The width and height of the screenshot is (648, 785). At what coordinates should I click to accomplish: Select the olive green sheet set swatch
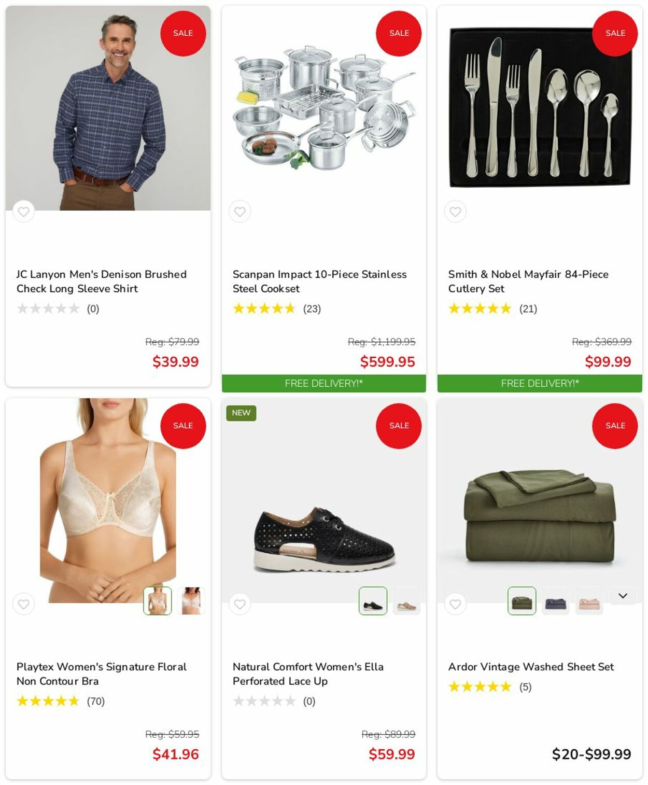pos(522,601)
